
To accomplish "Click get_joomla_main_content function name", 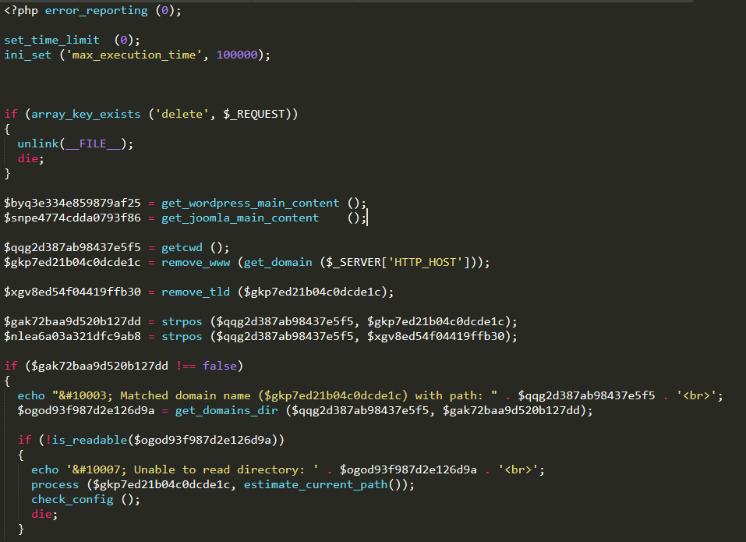I will click(x=240, y=218).
